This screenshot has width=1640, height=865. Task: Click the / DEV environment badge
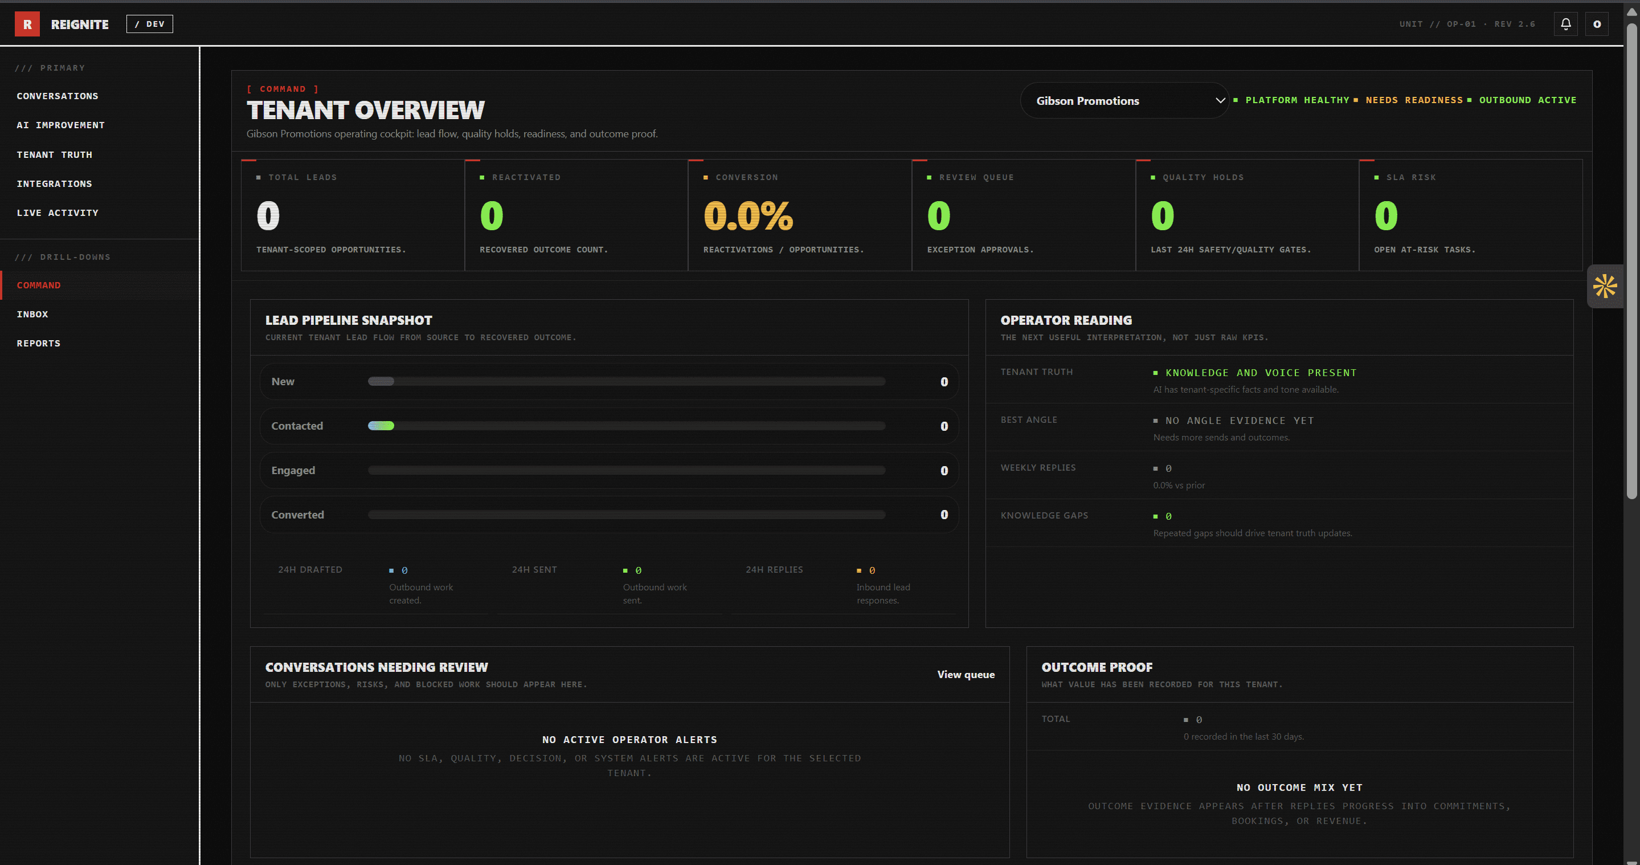[x=150, y=24]
